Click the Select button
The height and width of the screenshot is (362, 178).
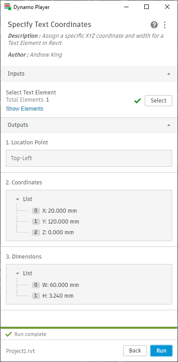coord(158,101)
